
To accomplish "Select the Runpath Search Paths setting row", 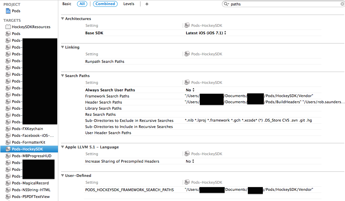I will [202, 61].
